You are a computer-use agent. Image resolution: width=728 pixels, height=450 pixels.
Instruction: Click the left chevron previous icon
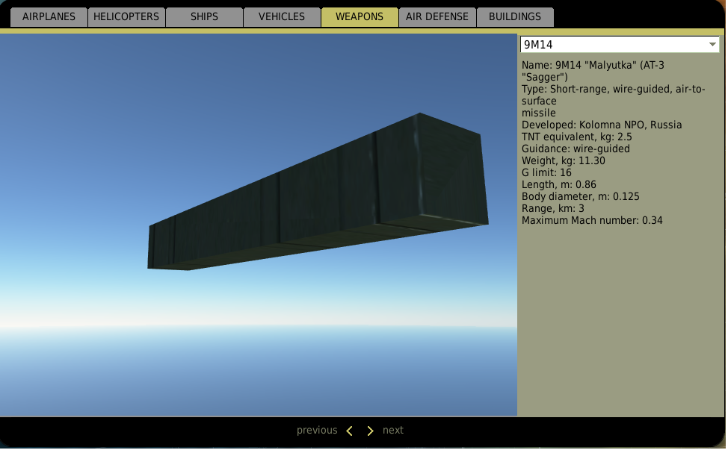350,431
